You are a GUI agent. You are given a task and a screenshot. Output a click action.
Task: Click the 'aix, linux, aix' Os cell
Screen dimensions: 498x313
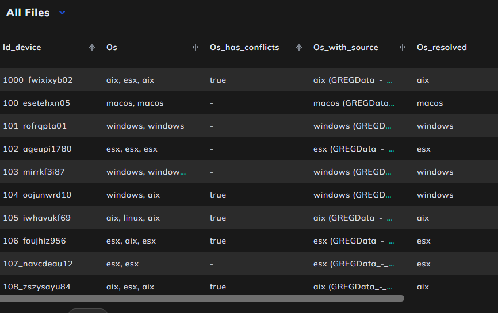[133, 218]
